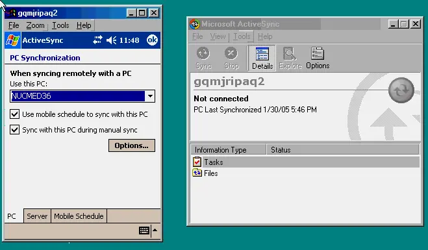The width and height of the screenshot is (428, 250).
Task: Select the Tasks row in the list
Action: point(305,162)
